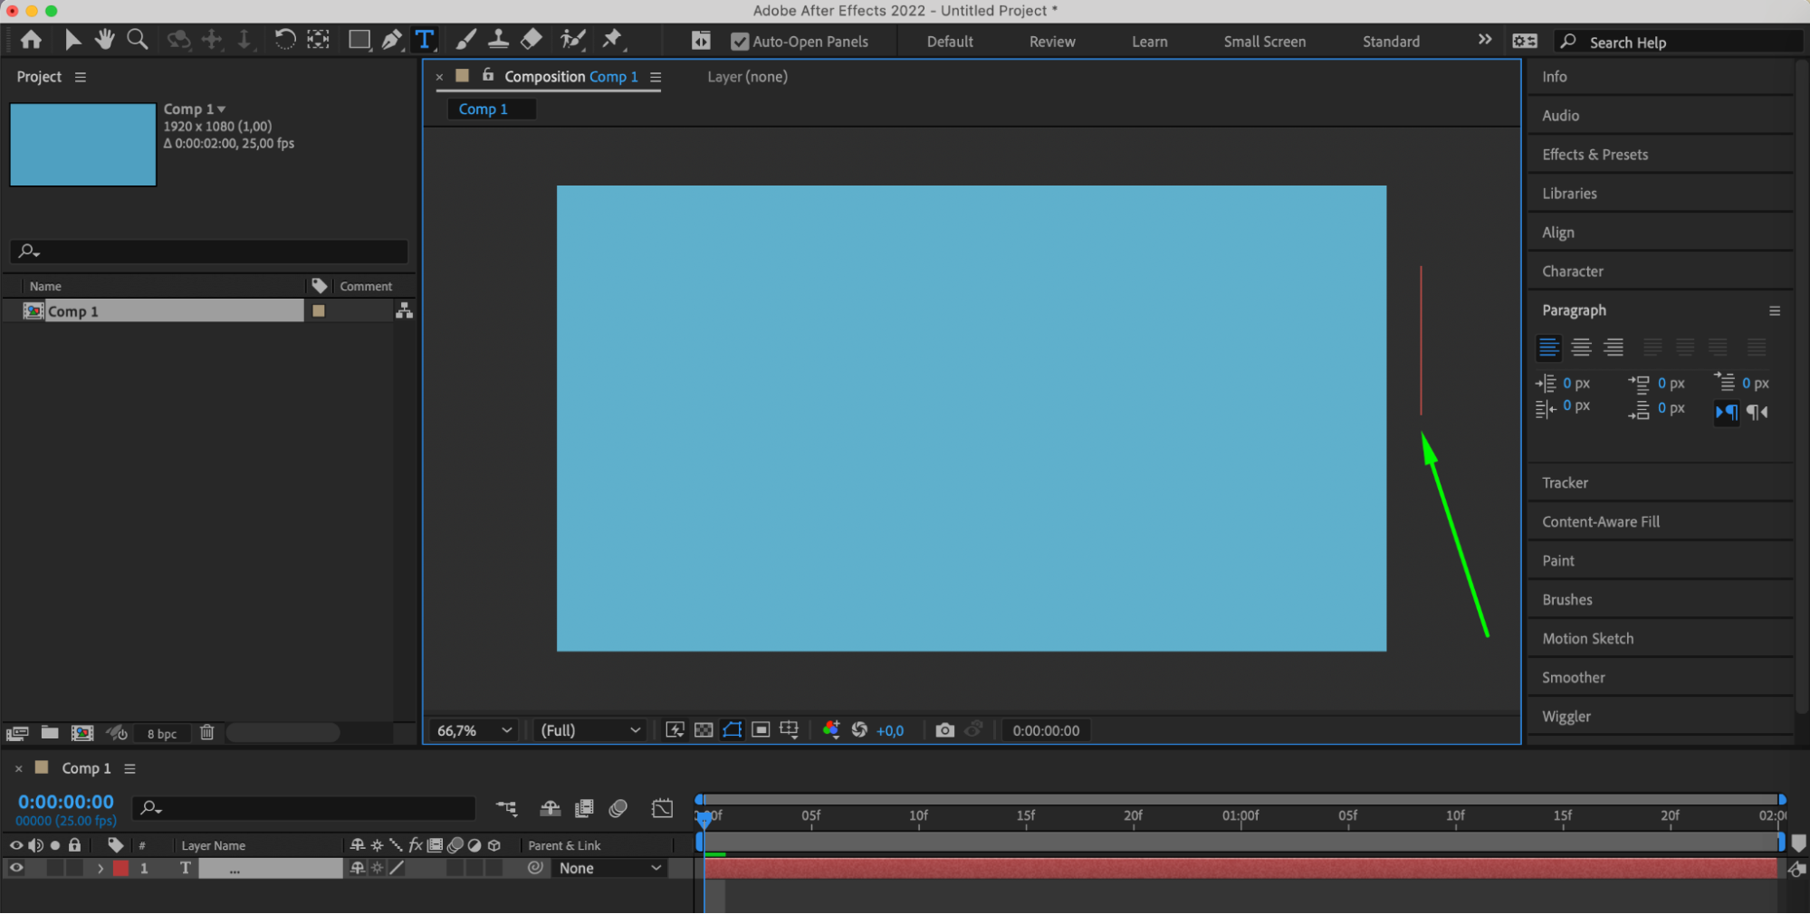This screenshot has width=1810, height=914.
Task: Select the Zoom magnifier tool
Action: 137,40
